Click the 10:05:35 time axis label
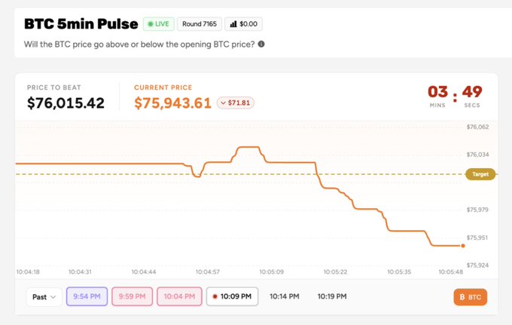The image size is (512, 325). tap(399, 271)
